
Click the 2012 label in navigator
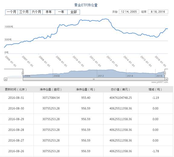point(101,76)
